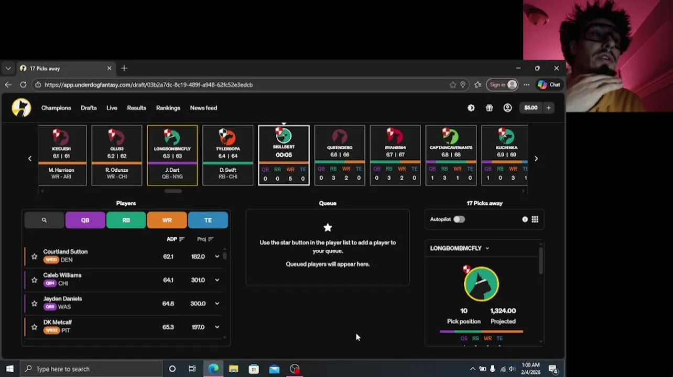Filter the player list by RB
The height and width of the screenshot is (377, 673).
point(126,220)
